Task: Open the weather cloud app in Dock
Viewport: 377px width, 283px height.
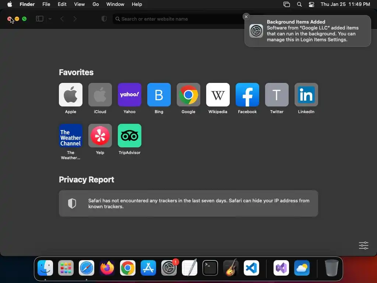Action: point(302,268)
